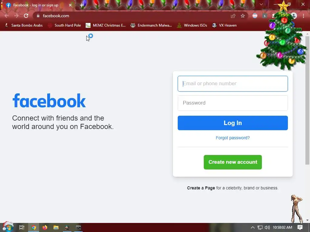Click the facebook logo
This screenshot has height=232, width=310.
tap(49, 101)
